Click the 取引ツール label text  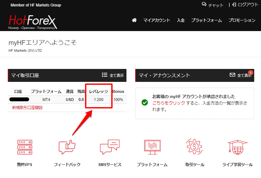tap(195, 165)
